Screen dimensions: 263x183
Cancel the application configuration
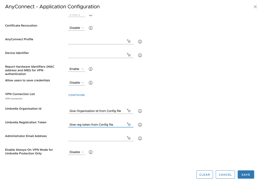[225, 175]
